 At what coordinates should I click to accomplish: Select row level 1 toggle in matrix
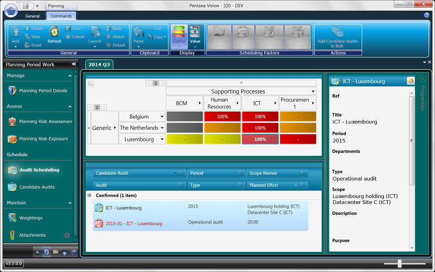tap(90, 107)
